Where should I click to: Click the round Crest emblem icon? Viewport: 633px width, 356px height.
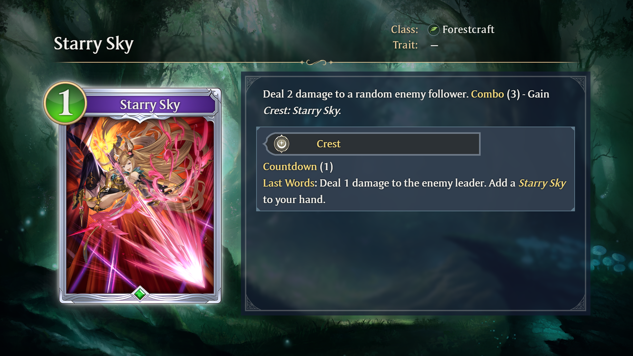282,144
